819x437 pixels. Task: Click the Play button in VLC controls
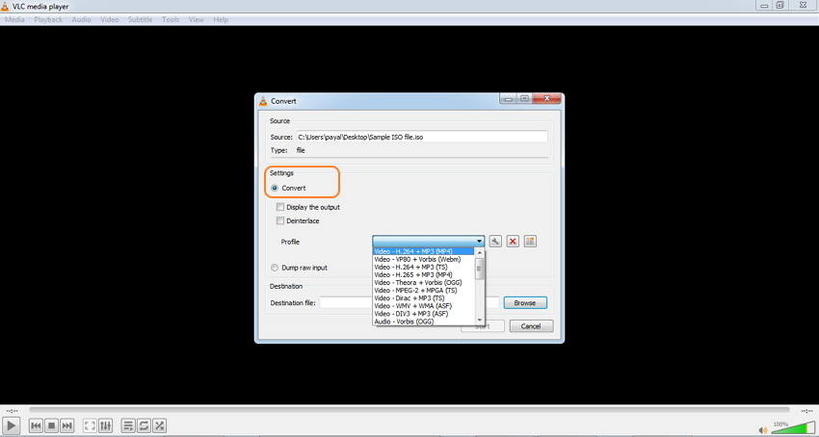[x=11, y=426]
